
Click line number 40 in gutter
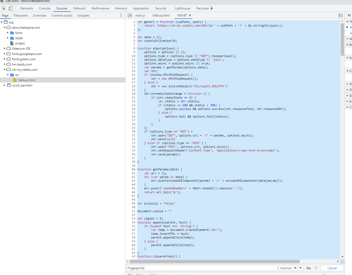tap(133, 169)
